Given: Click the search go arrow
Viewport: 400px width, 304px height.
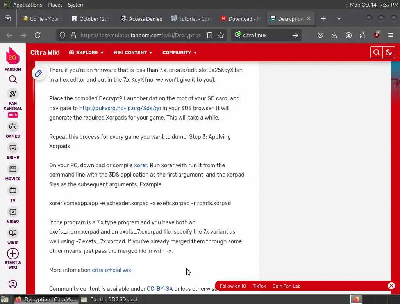Looking at the screenshot, I should tap(295, 35).
